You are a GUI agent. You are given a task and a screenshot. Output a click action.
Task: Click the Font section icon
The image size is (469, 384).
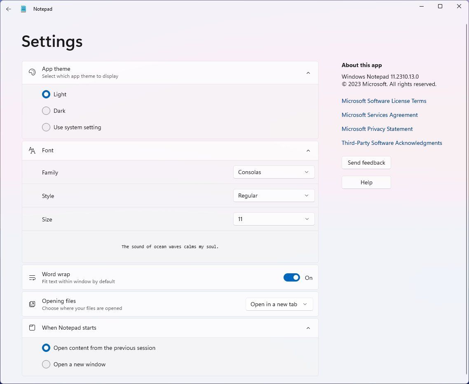pyautogui.click(x=32, y=151)
